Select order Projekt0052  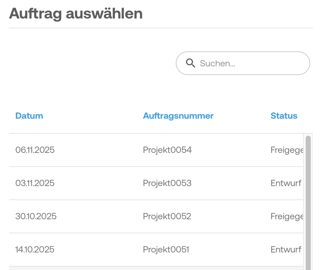pyautogui.click(x=167, y=216)
